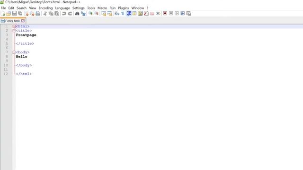Viewport: 303px width, 170px height.
Task: Click the Folder as Workspace icon
Action: (152, 14)
